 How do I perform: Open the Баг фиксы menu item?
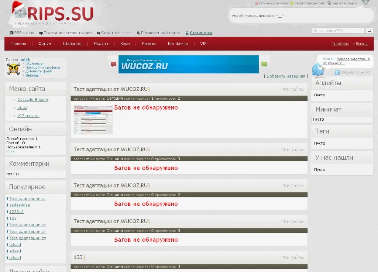click(x=178, y=44)
